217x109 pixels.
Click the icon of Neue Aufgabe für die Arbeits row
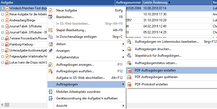[x=7, y=14]
